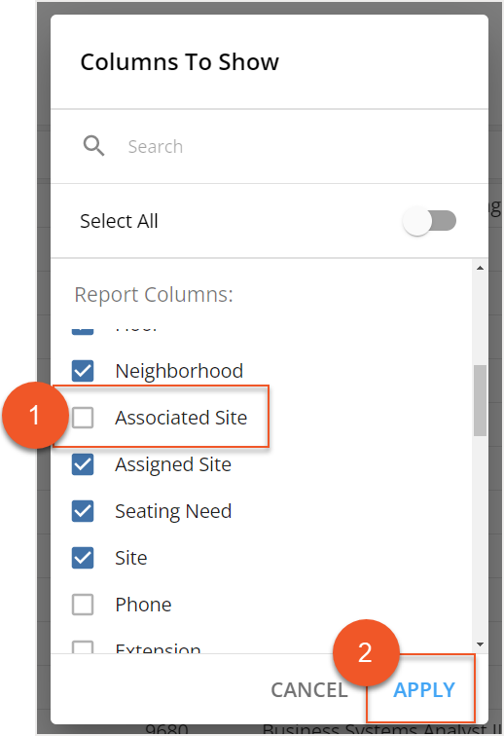Click the Seating Need label
Viewport: 504px width, 736px height.
tap(173, 512)
